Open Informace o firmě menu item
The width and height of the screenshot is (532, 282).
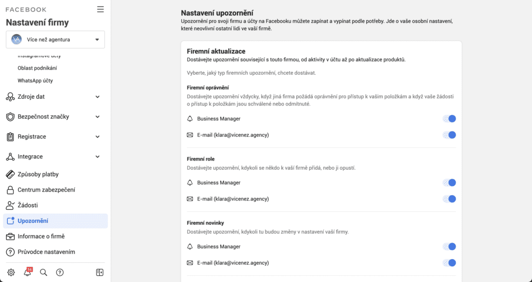41,237
